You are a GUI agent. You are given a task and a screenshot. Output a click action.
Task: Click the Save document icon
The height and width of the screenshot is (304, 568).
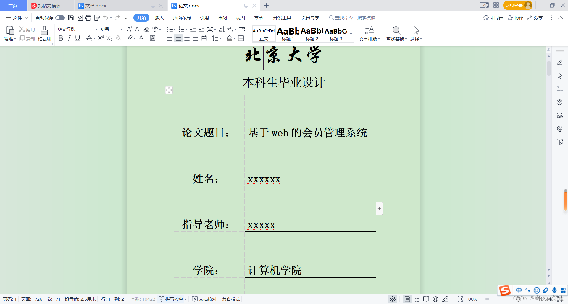point(71,18)
